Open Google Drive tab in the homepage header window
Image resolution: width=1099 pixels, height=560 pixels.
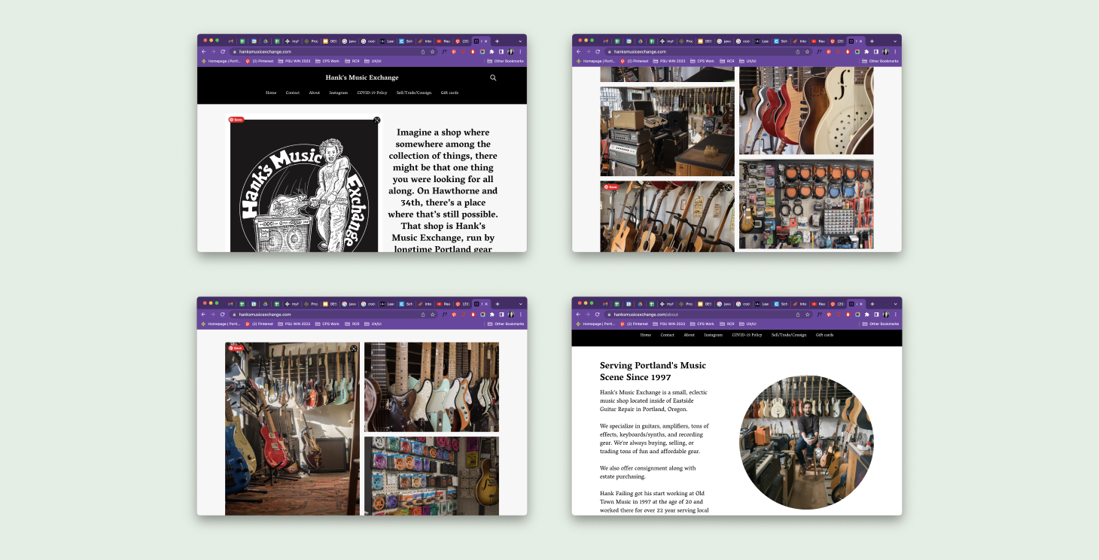coord(266,41)
